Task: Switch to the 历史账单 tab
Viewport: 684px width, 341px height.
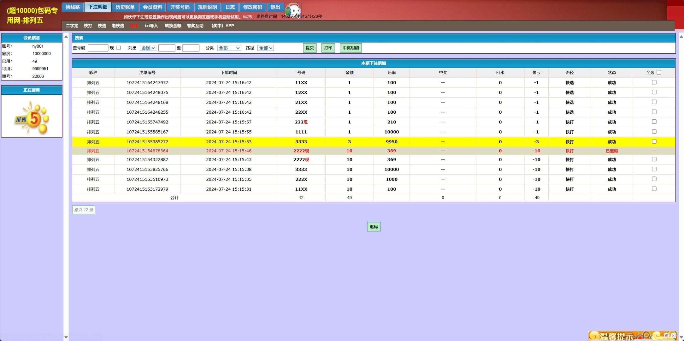Action: point(125,7)
